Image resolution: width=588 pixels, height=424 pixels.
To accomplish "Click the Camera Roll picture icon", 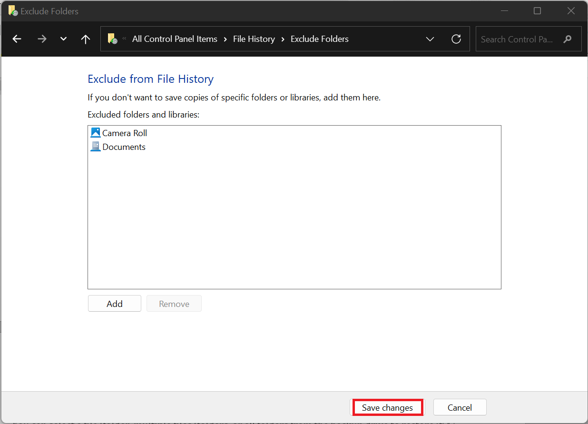I will point(96,133).
